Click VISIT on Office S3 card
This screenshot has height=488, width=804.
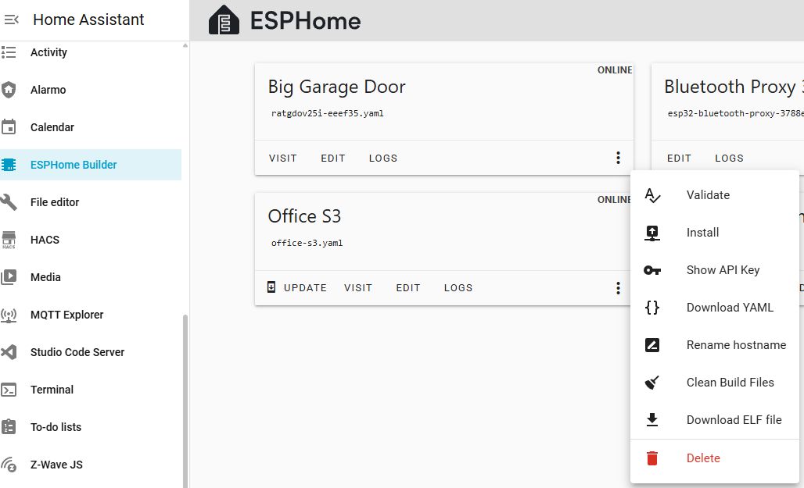pos(358,288)
